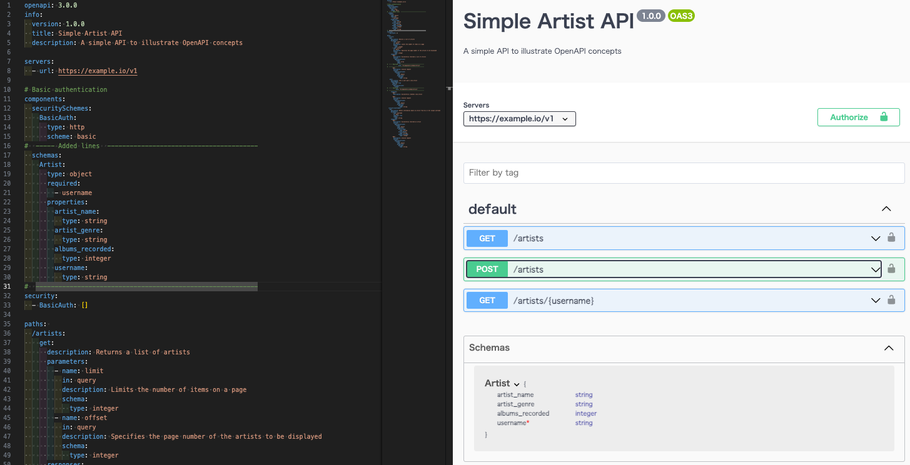910x465 pixels.
Task: Click the 1.0.0 version badge
Action: 651,16
